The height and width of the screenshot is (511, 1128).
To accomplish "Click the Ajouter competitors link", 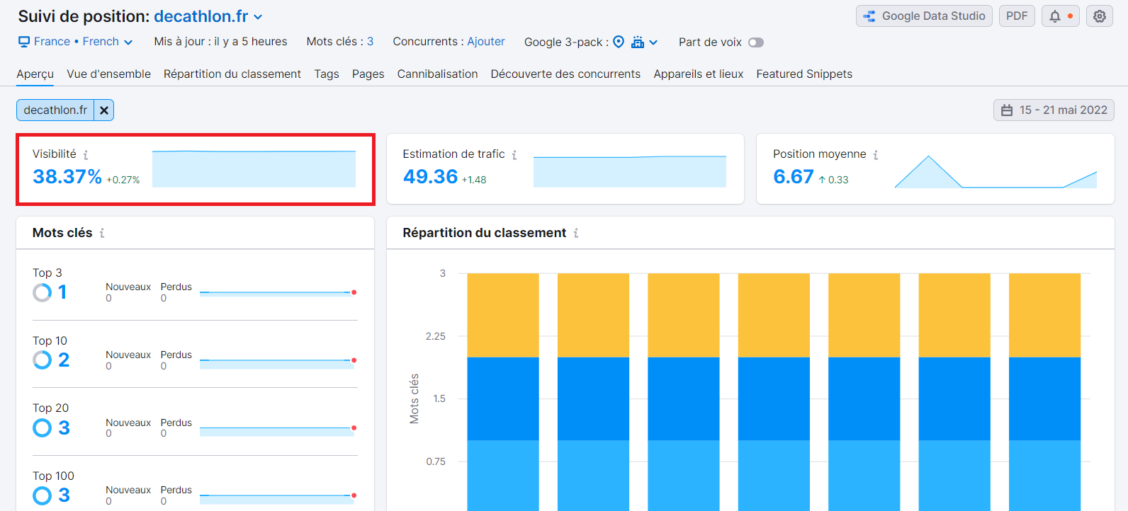I will click(486, 42).
